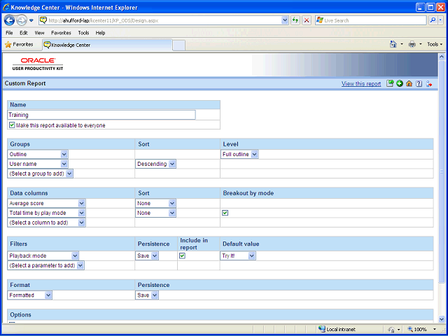Open Persistence Save dropdown for Playback mode
The image size is (448, 336).
(x=147, y=255)
